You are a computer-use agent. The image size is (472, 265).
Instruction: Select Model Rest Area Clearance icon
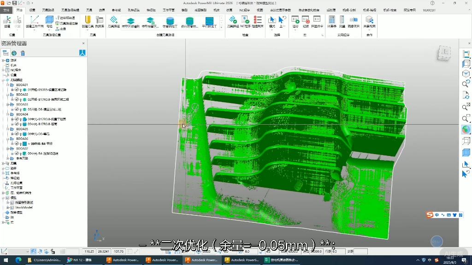point(150,20)
